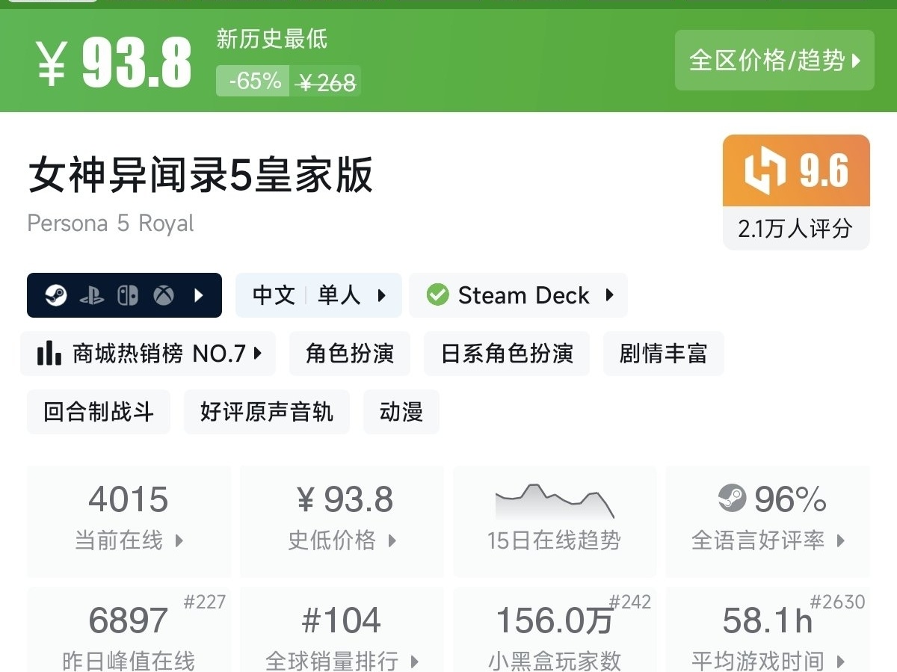Click the #242 rank label
The width and height of the screenshot is (897, 672).
point(629,602)
